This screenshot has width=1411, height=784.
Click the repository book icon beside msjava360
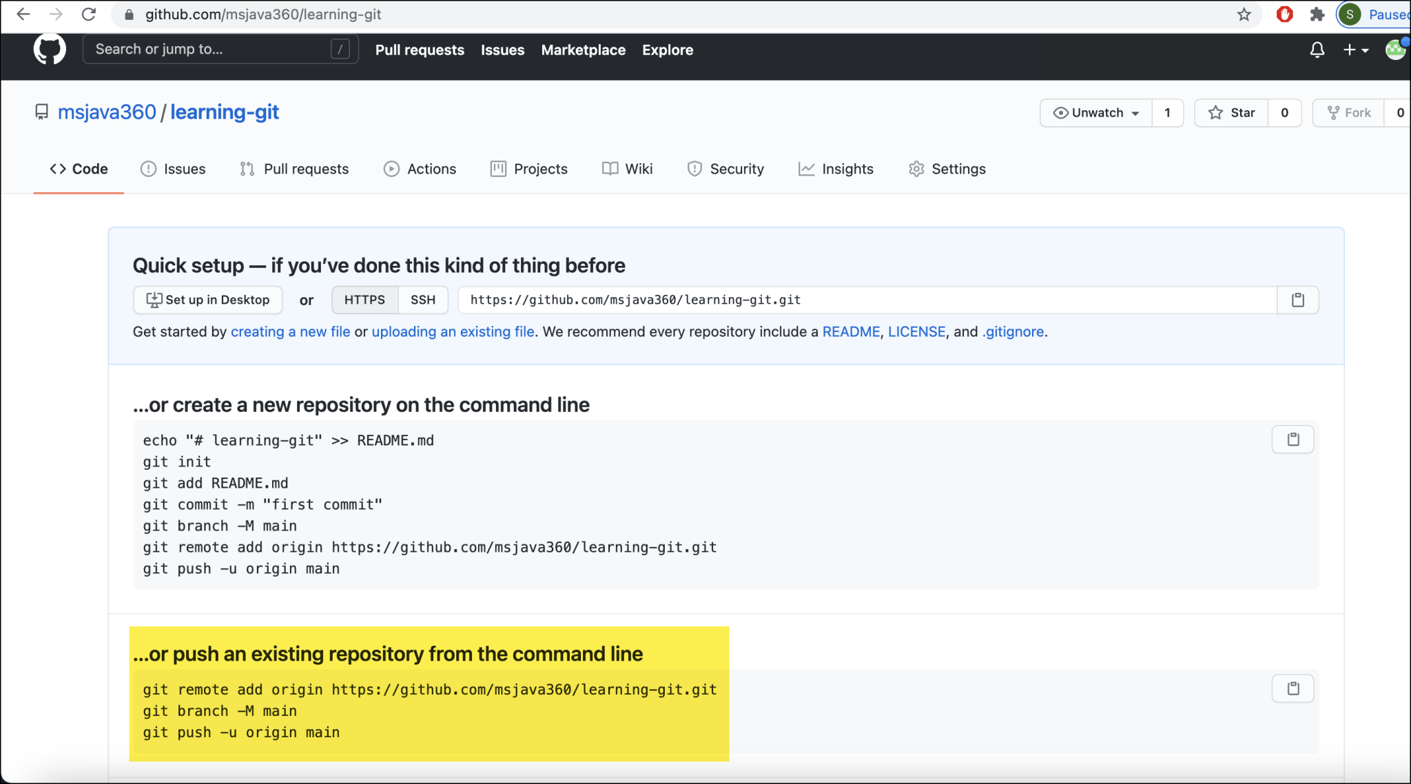tap(42, 112)
